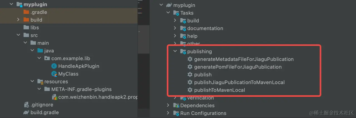Open the build.gradle file name

click(44, 112)
